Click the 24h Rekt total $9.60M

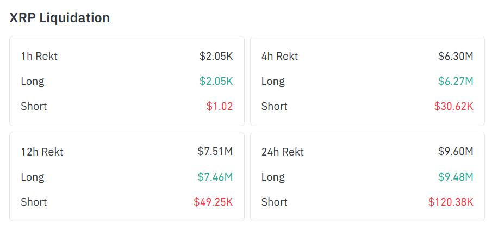coord(456,152)
